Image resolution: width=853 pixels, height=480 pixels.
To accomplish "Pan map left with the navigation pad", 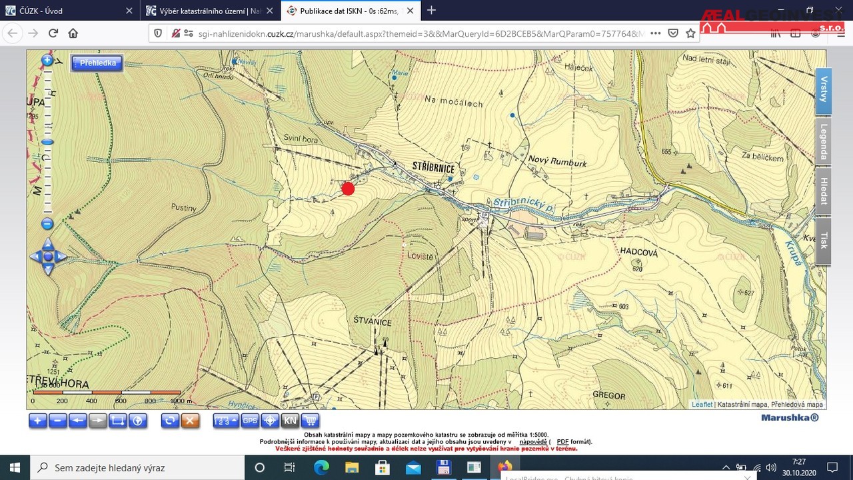I will tap(36, 257).
